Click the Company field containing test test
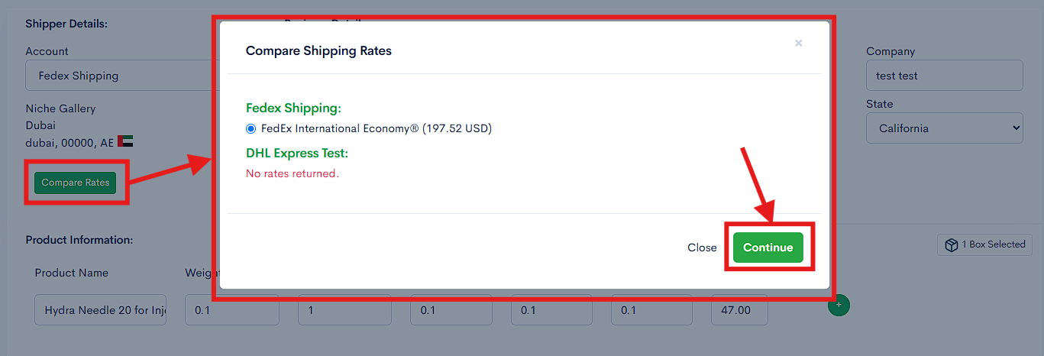This screenshot has height=356, width=1044. pyautogui.click(x=944, y=76)
